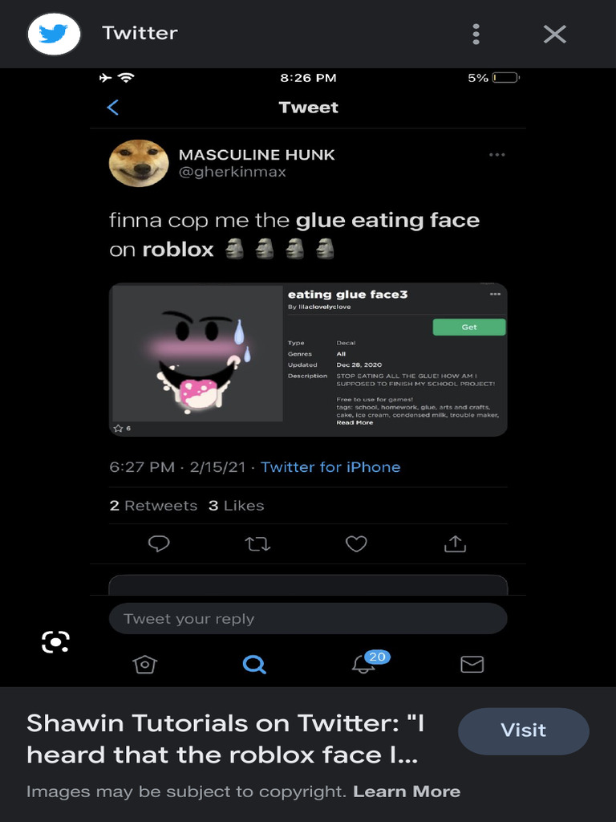Visit the Shawin Tutorials source page

coord(523,730)
